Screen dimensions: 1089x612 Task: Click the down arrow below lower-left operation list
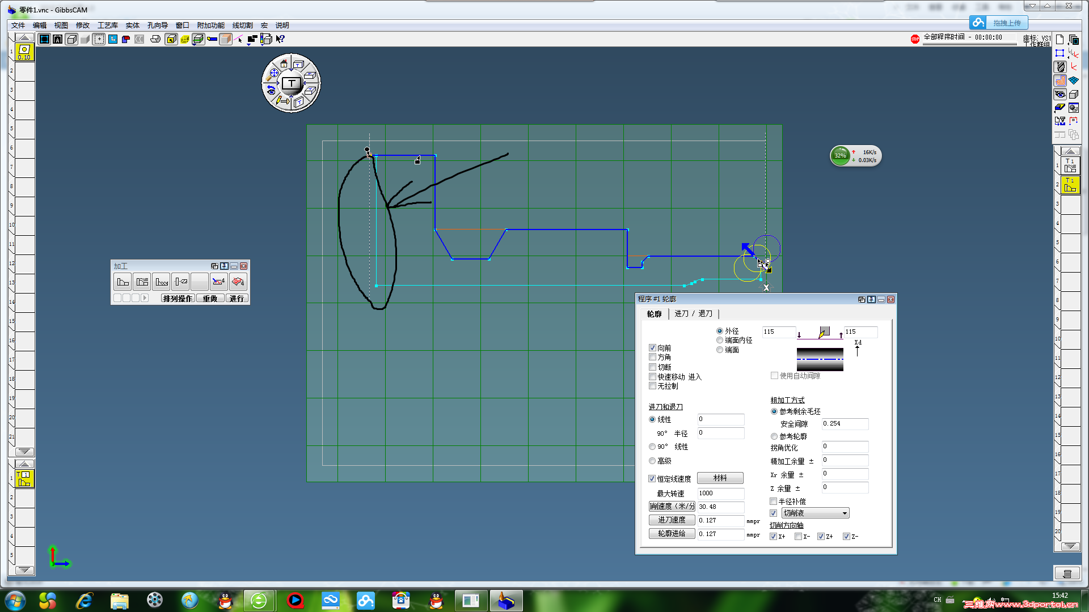[x=24, y=570]
